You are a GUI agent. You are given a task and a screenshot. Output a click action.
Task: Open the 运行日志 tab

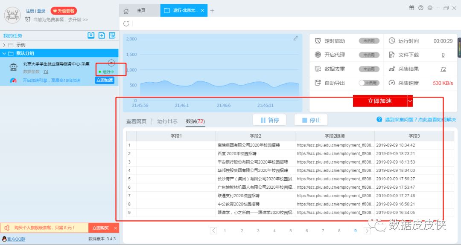(167, 121)
